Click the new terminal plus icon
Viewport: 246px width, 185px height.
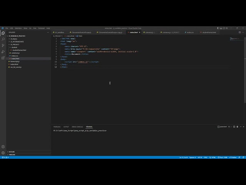click(x=229, y=127)
